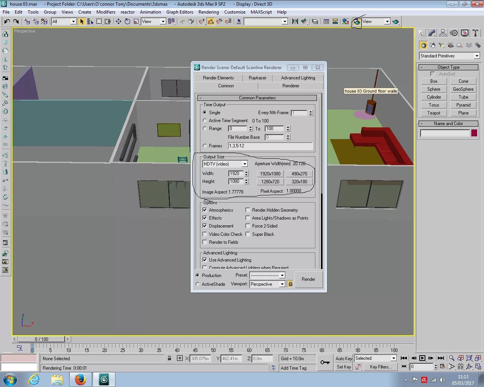Create a Teapot primitive
The height and width of the screenshot is (387, 484).
pos(434,113)
